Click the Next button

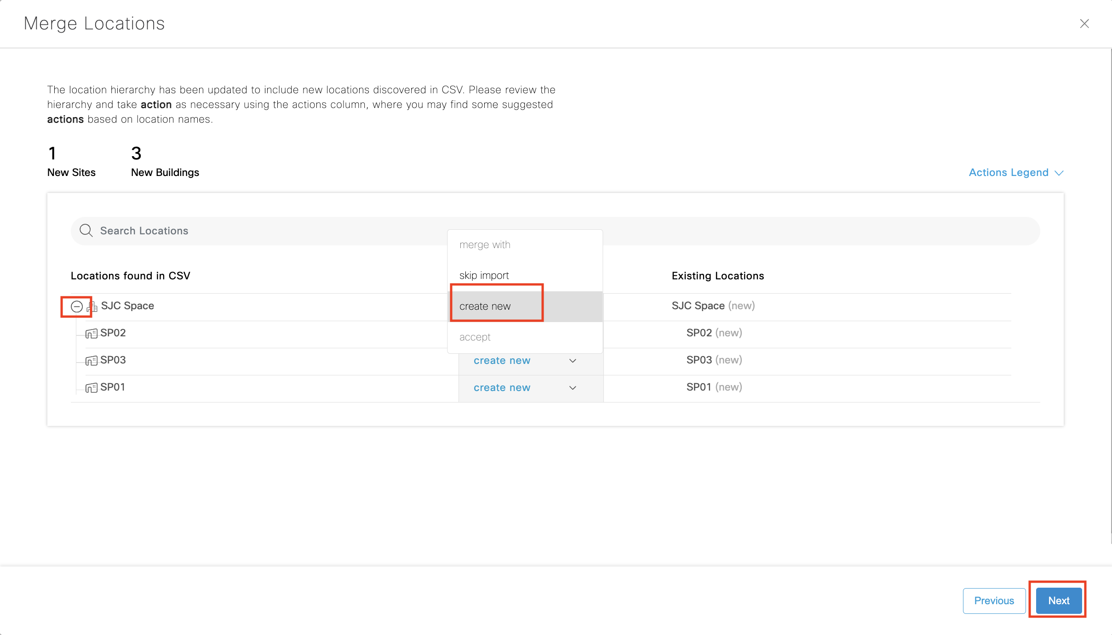point(1058,601)
